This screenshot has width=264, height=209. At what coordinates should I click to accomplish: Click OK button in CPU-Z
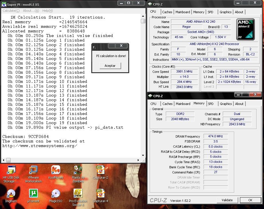pos(250,200)
